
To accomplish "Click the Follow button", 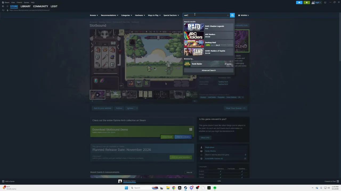I will [x=119, y=108].
